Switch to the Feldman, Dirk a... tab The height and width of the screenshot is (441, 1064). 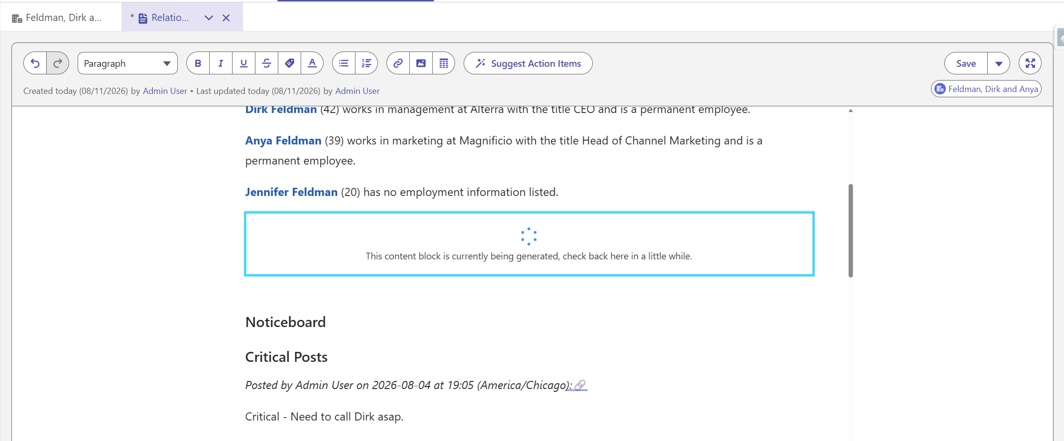click(x=61, y=18)
